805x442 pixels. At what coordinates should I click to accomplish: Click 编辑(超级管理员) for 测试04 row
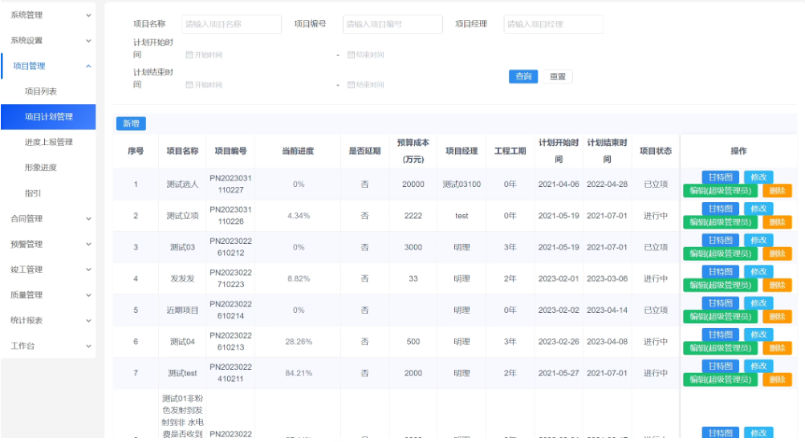pos(720,348)
